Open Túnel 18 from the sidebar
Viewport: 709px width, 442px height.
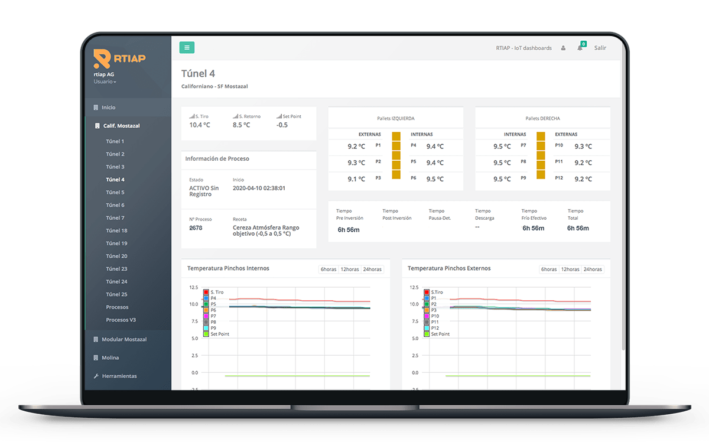coord(116,230)
